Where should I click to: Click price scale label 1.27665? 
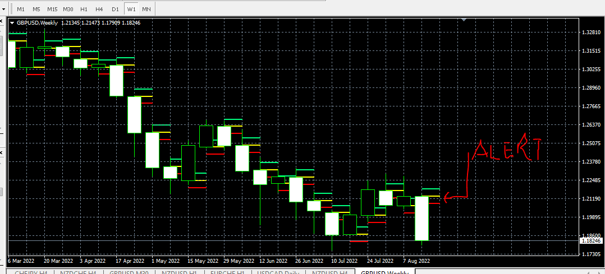(x=591, y=106)
